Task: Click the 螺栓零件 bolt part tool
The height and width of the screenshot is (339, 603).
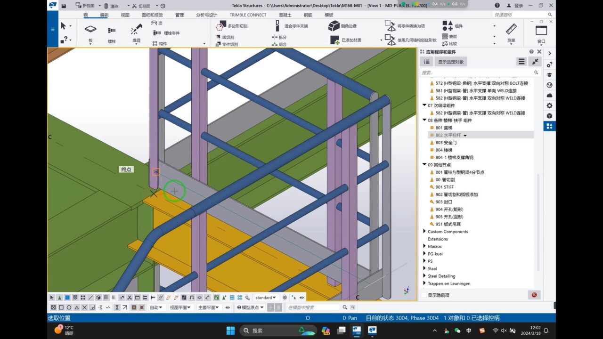Action: pyautogui.click(x=166, y=33)
